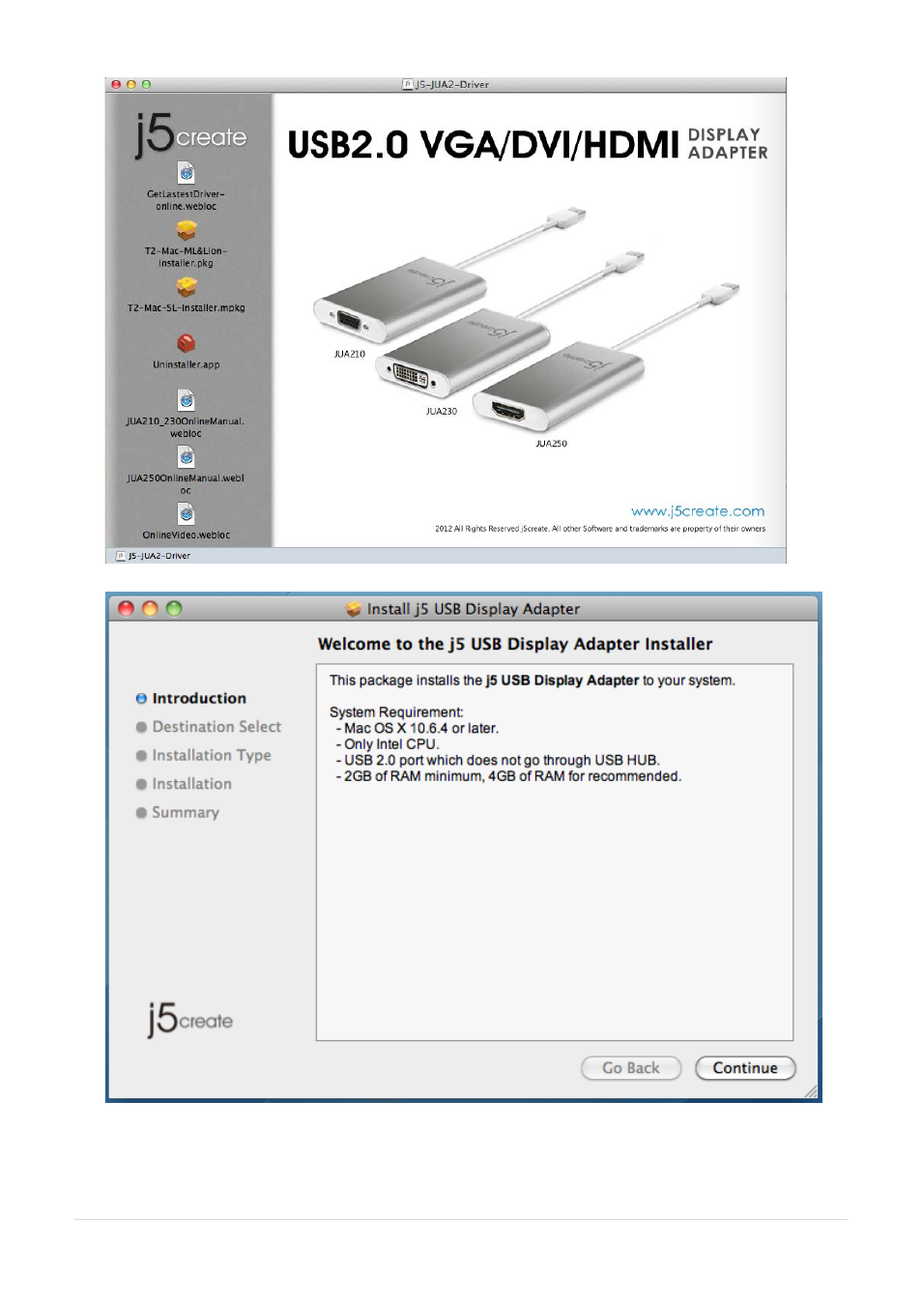Open the OnlineVideo.webloc icon
922x1305 pixels.
(x=187, y=514)
